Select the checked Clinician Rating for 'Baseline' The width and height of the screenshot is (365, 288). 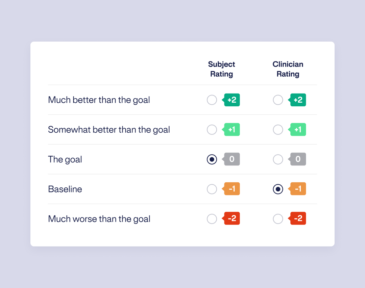[x=278, y=189]
